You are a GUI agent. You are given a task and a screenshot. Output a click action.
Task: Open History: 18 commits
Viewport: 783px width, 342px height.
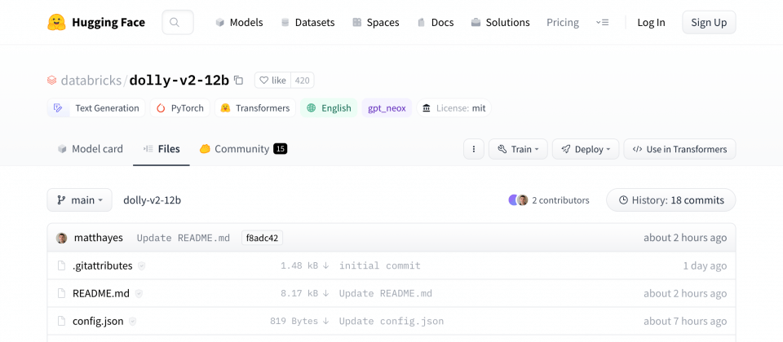(670, 200)
